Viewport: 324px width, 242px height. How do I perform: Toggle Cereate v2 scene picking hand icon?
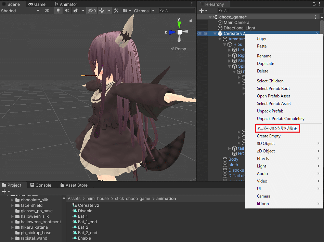205,33
